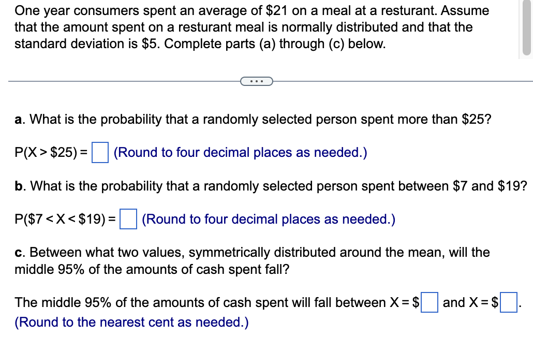Select the P($7 < X < $19) answer box
533x351 pixels.
[x=128, y=219]
